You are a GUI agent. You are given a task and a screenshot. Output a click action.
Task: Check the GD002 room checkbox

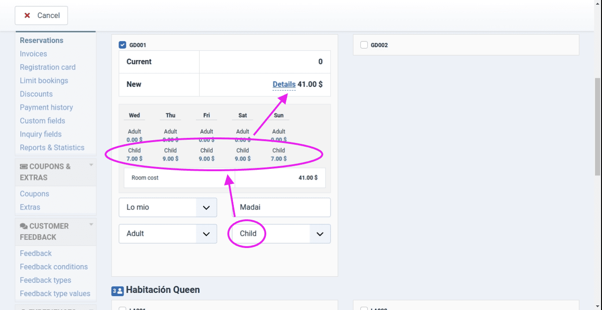[x=364, y=45]
